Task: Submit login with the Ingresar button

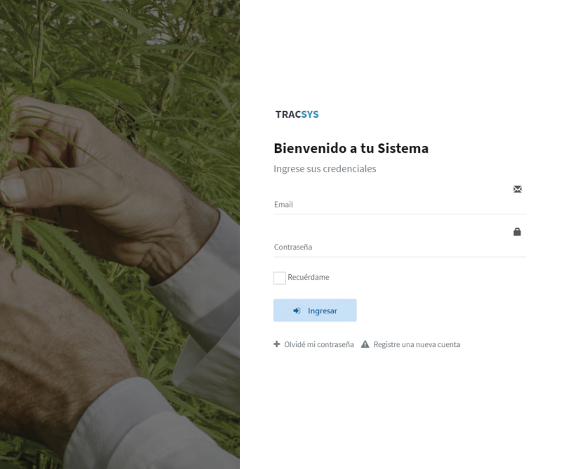Action: pos(315,310)
